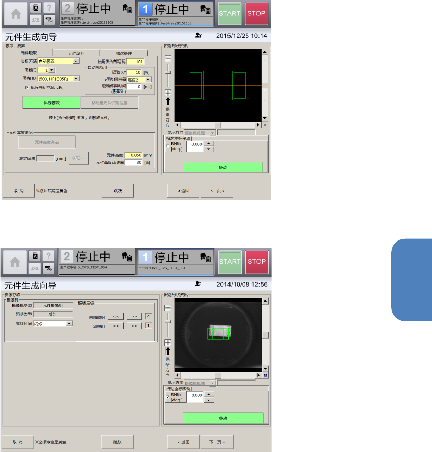Click the user login icon beside 2015/12/25 date
Screen dimensions: 432x452
click(x=198, y=35)
